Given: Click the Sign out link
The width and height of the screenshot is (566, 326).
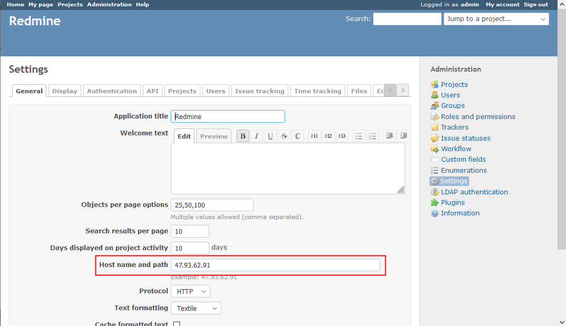Looking at the screenshot, I should (536, 4).
